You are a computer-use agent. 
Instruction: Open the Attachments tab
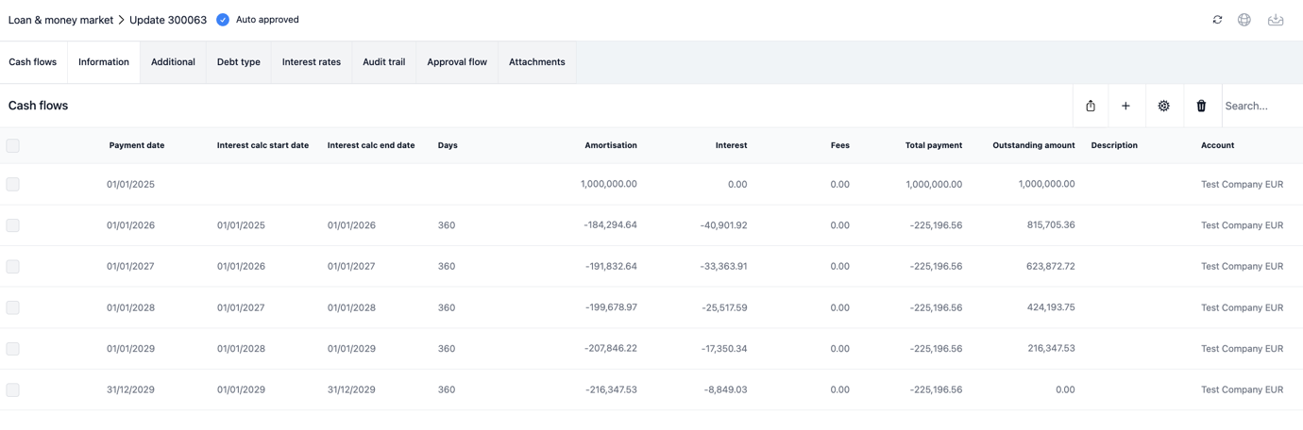coord(537,62)
